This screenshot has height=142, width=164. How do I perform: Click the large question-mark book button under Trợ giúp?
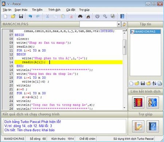pos(153,126)
